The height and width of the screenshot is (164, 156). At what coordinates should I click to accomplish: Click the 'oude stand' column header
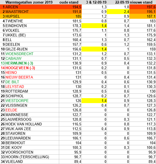click(69, 2)
